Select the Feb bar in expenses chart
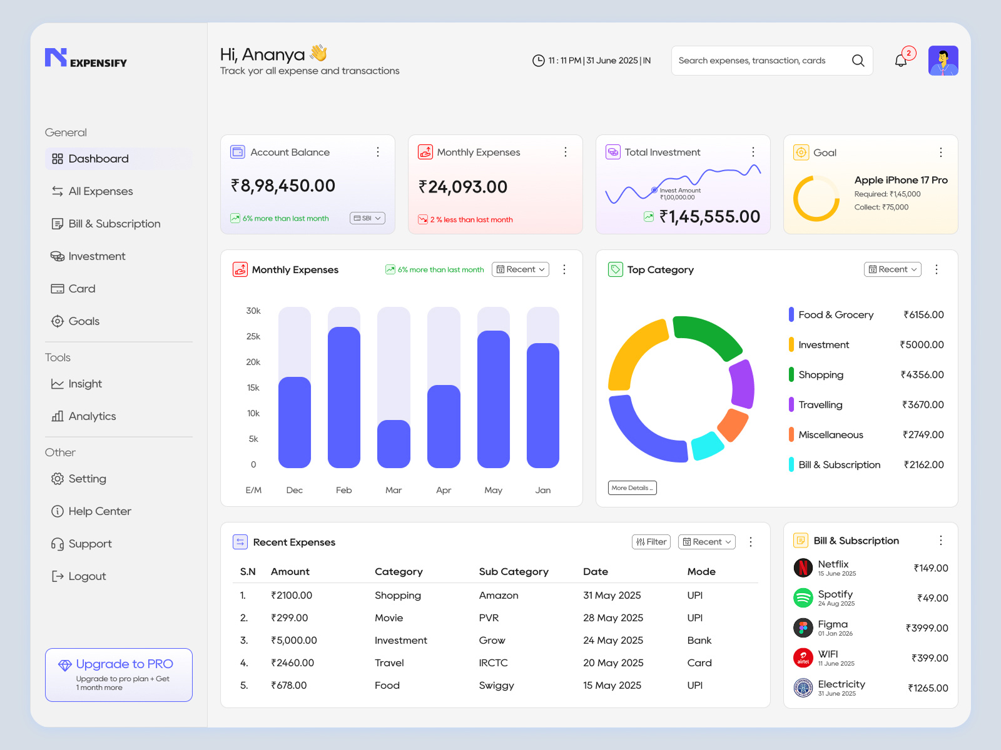The image size is (1001, 750). 344,397
